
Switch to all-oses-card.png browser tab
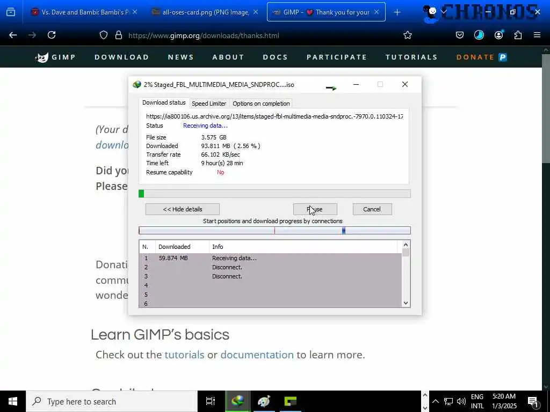pyautogui.click(x=206, y=12)
